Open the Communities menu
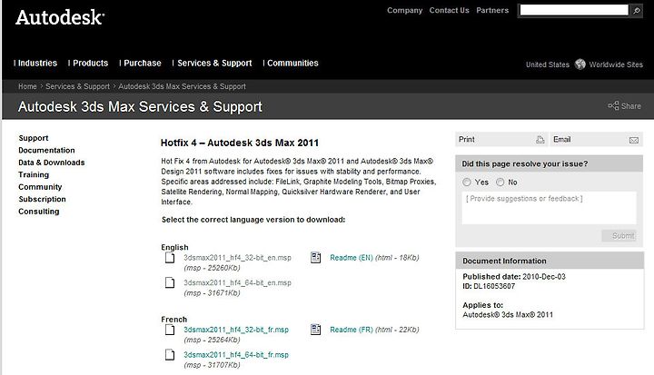The height and width of the screenshot is (375, 654). pos(292,63)
